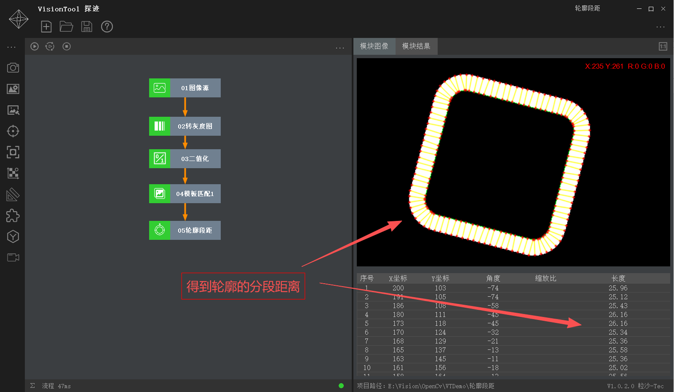Stop the running flow
Image resolution: width=674 pixels, height=392 pixels.
click(67, 46)
